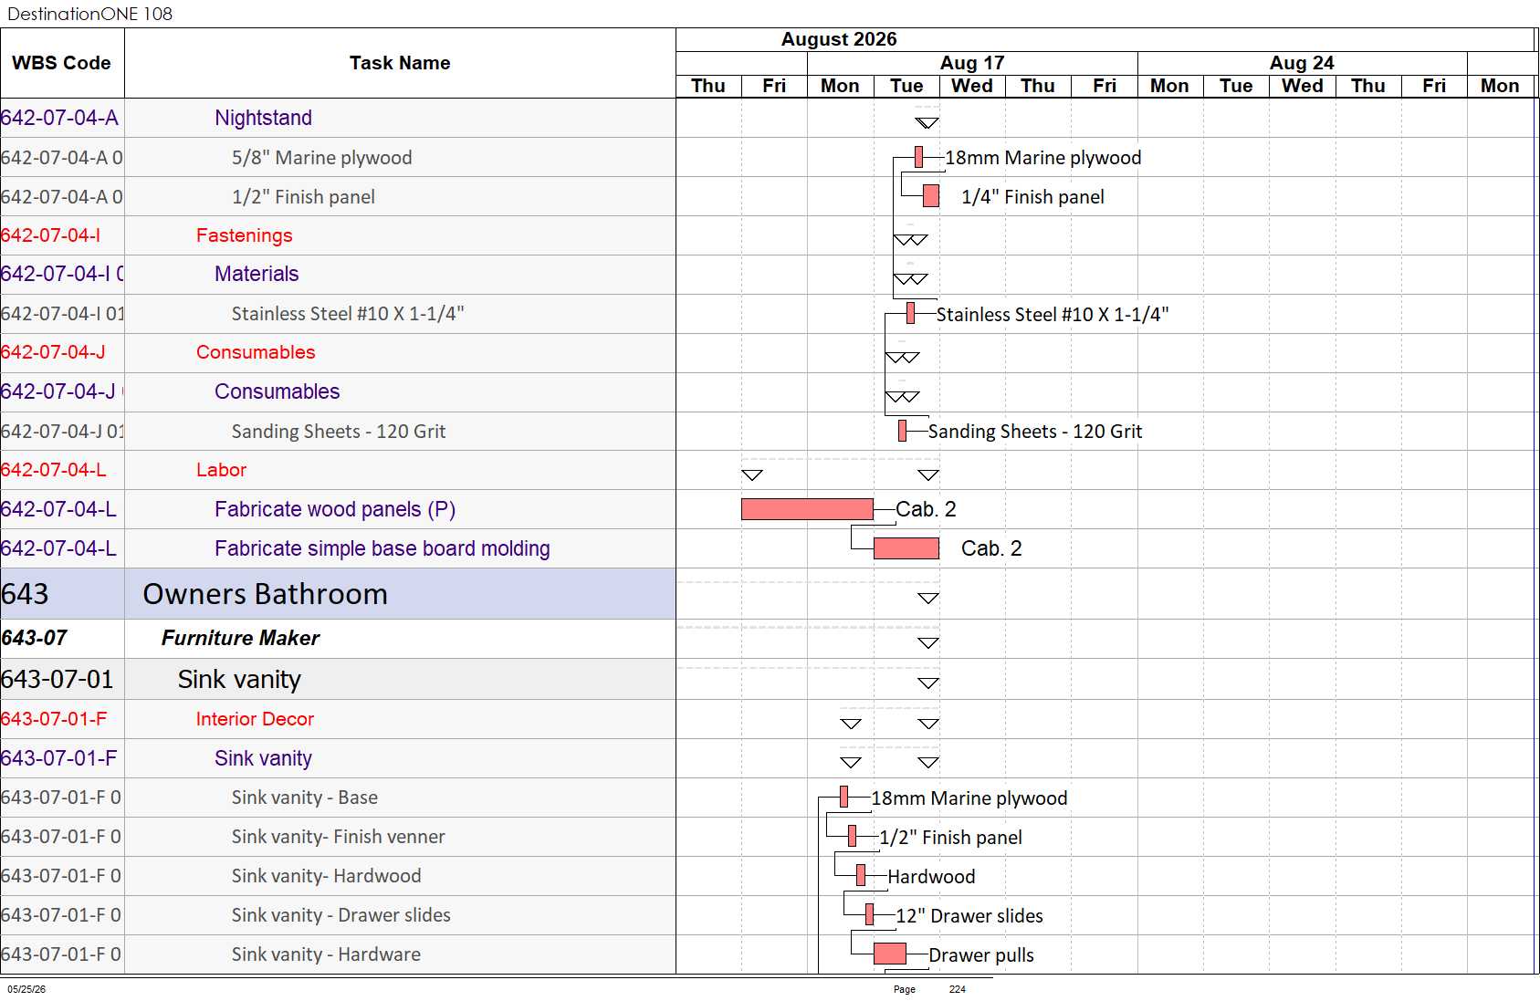Image resolution: width=1540 pixels, height=1001 pixels.
Task: Click the Interior Decor summary start marker
Action: click(851, 725)
